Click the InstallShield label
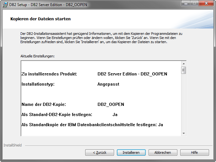Viewport: 216px width, 162px height. (x=13, y=145)
